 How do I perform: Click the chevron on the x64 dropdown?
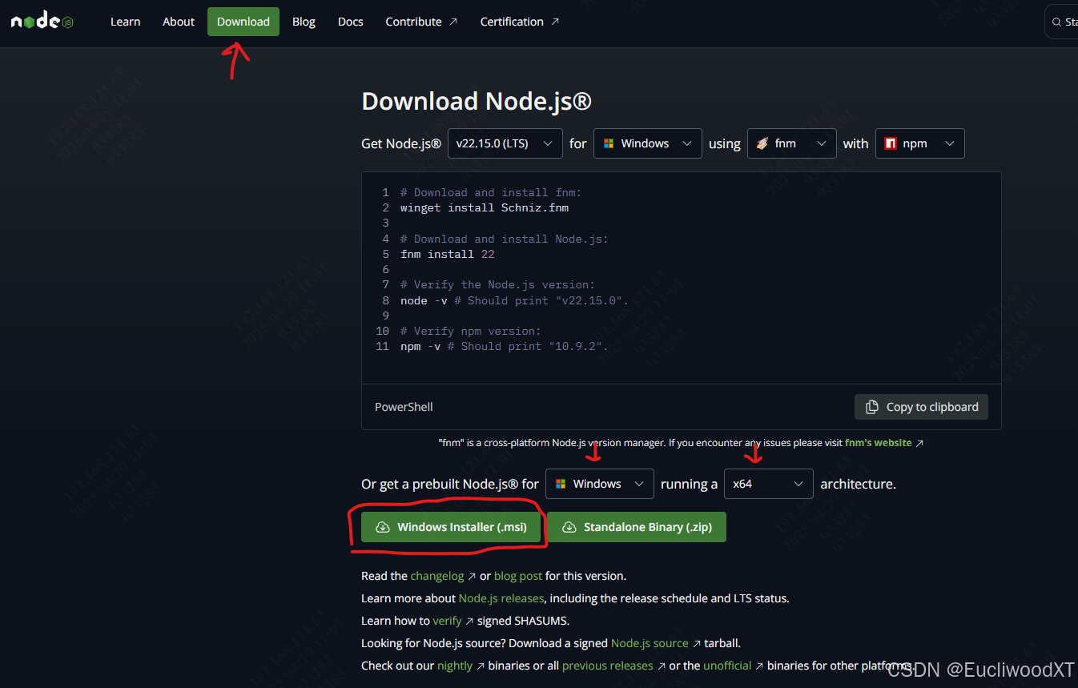point(798,484)
